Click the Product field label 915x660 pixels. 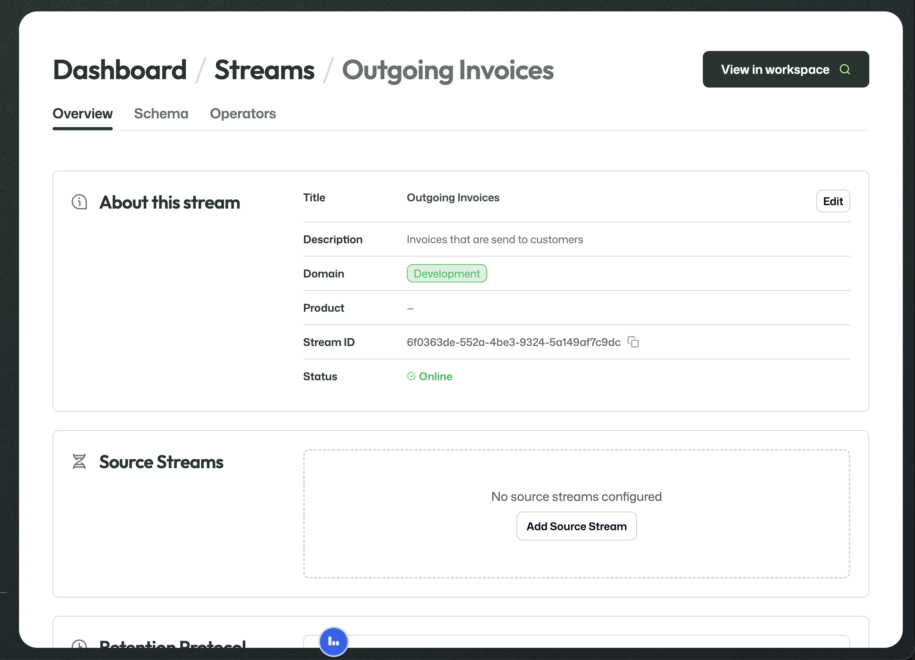point(323,308)
